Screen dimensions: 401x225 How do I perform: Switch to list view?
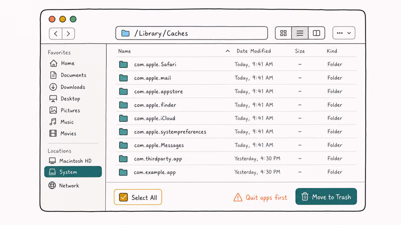300,33
